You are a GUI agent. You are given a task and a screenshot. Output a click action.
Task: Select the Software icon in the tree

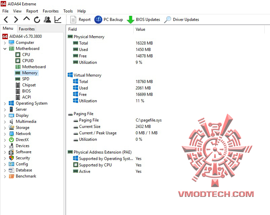click(11, 152)
